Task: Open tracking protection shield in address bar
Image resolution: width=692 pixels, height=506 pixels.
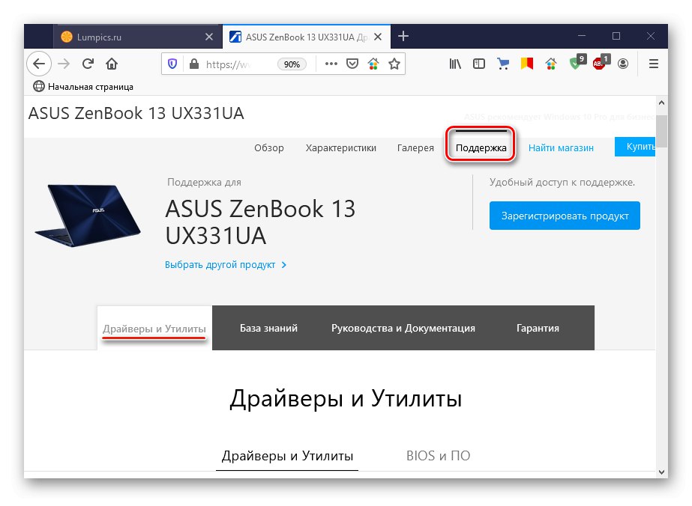Action: pos(172,64)
